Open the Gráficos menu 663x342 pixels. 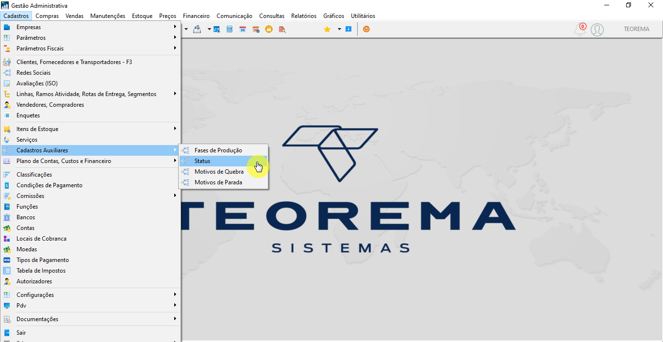[x=333, y=16]
